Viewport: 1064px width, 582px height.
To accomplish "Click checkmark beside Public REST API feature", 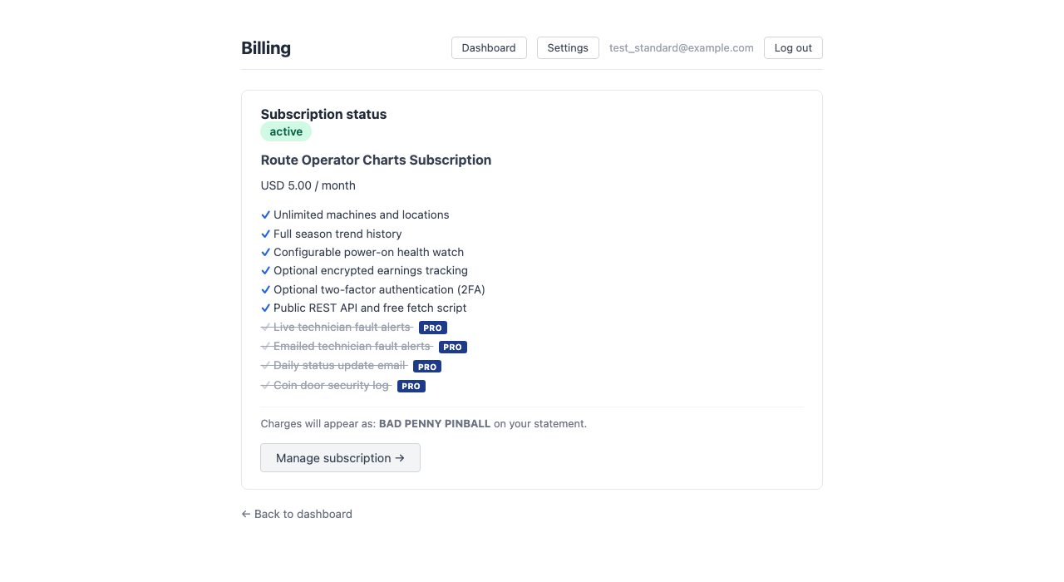I will tap(266, 308).
